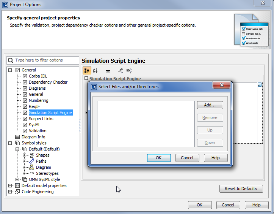Screen dimensions: 274x214
Task: Toggle the Suspect Links checkbox
Action: (25, 119)
